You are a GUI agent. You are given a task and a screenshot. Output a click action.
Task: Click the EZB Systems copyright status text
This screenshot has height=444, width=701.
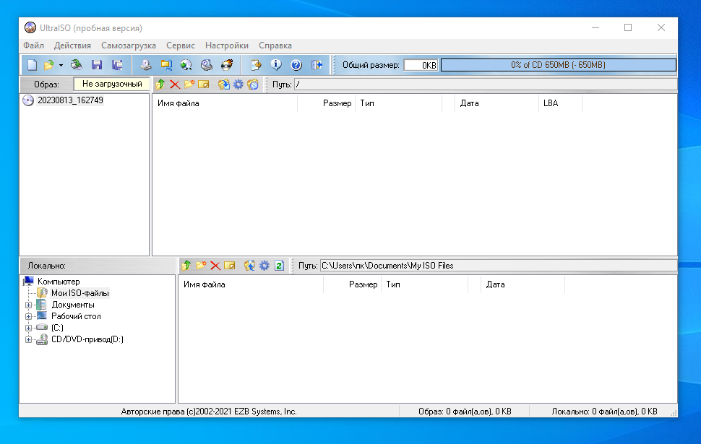click(x=209, y=412)
